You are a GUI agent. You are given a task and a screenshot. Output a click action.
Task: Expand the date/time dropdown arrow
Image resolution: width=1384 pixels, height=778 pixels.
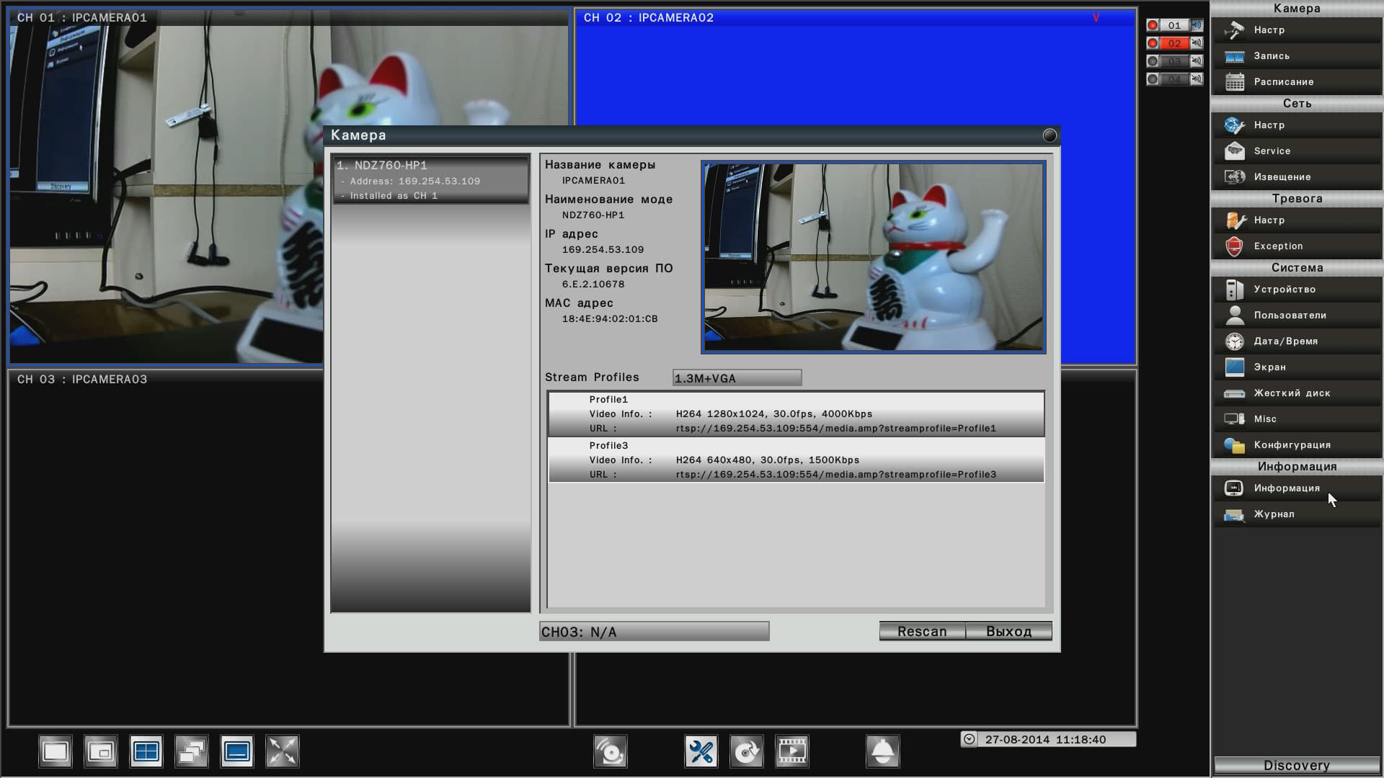pyautogui.click(x=970, y=739)
